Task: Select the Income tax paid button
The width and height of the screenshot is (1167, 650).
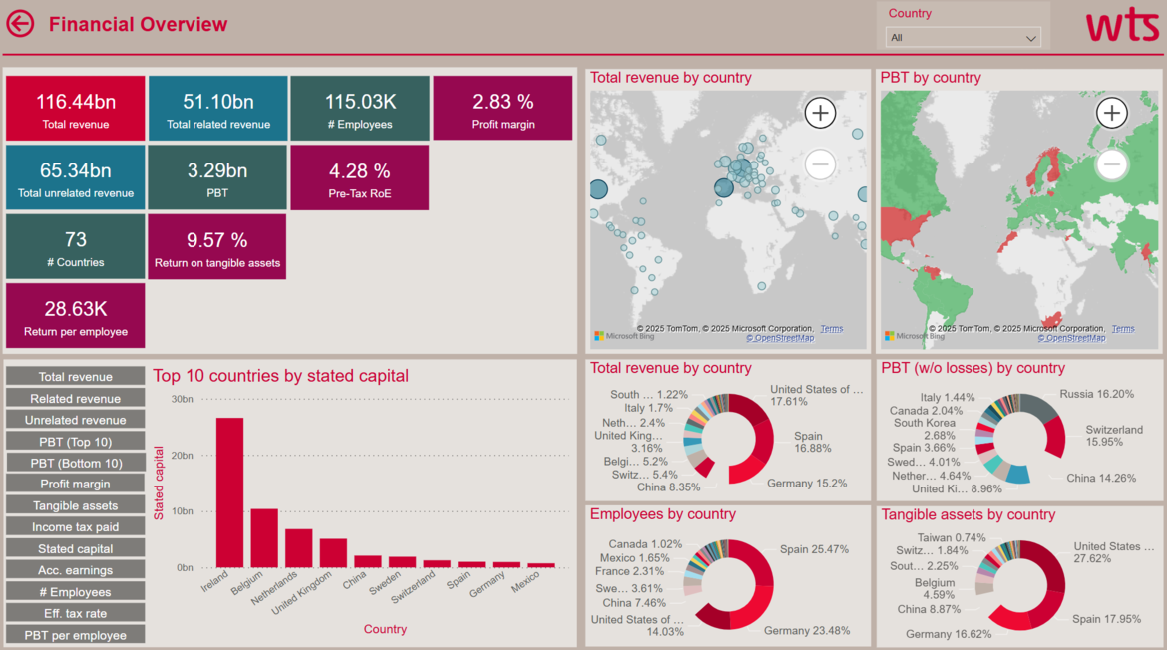Action: (75, 527)
